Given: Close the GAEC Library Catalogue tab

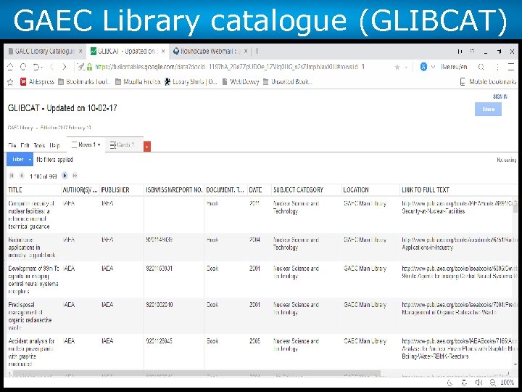Looking at the screenshot, I should (80, 52).
